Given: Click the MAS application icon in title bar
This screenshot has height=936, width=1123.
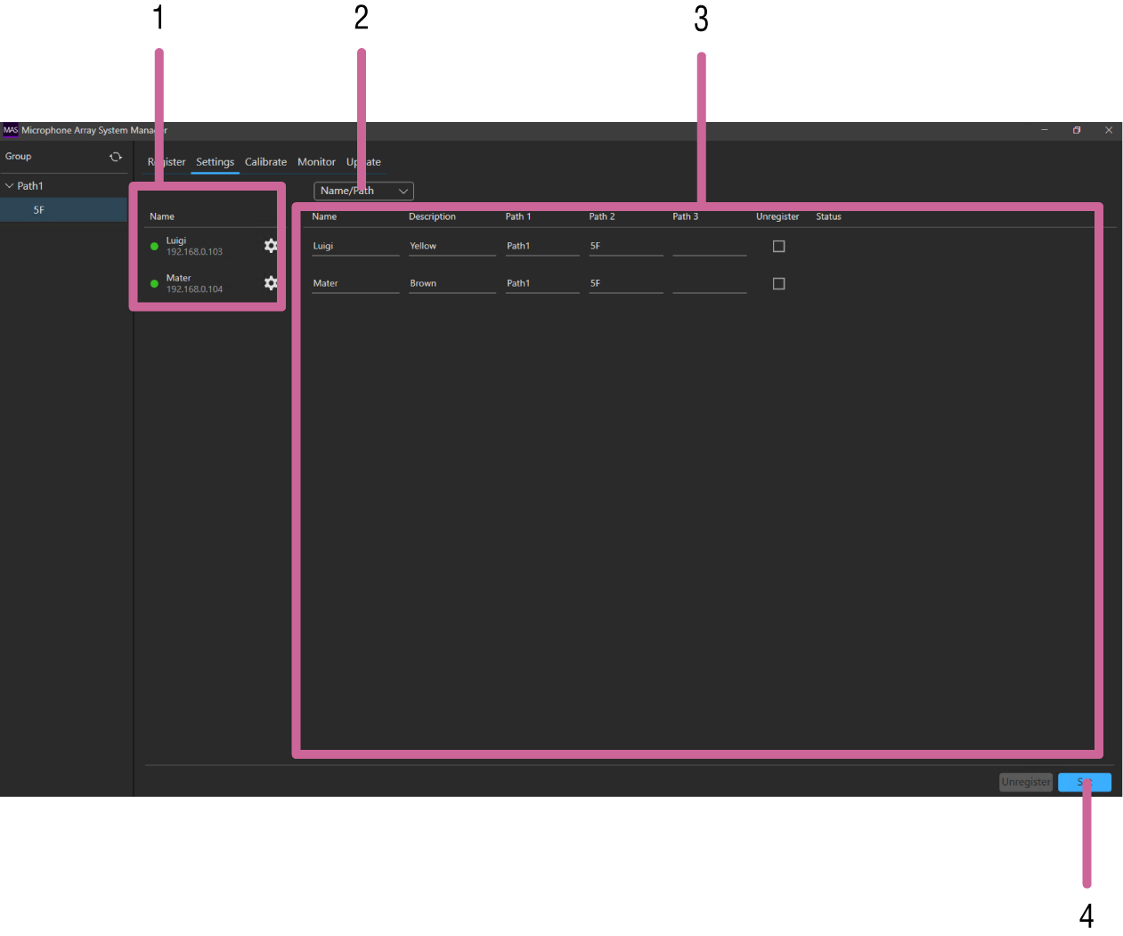Looking at the screenshot, I should tap(11, 130).
